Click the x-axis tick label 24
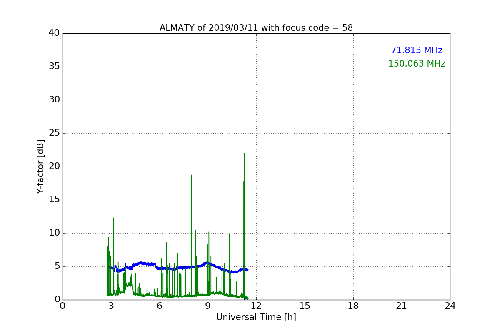Viewport: 500px width, 333px height. [x=450, y=306]
